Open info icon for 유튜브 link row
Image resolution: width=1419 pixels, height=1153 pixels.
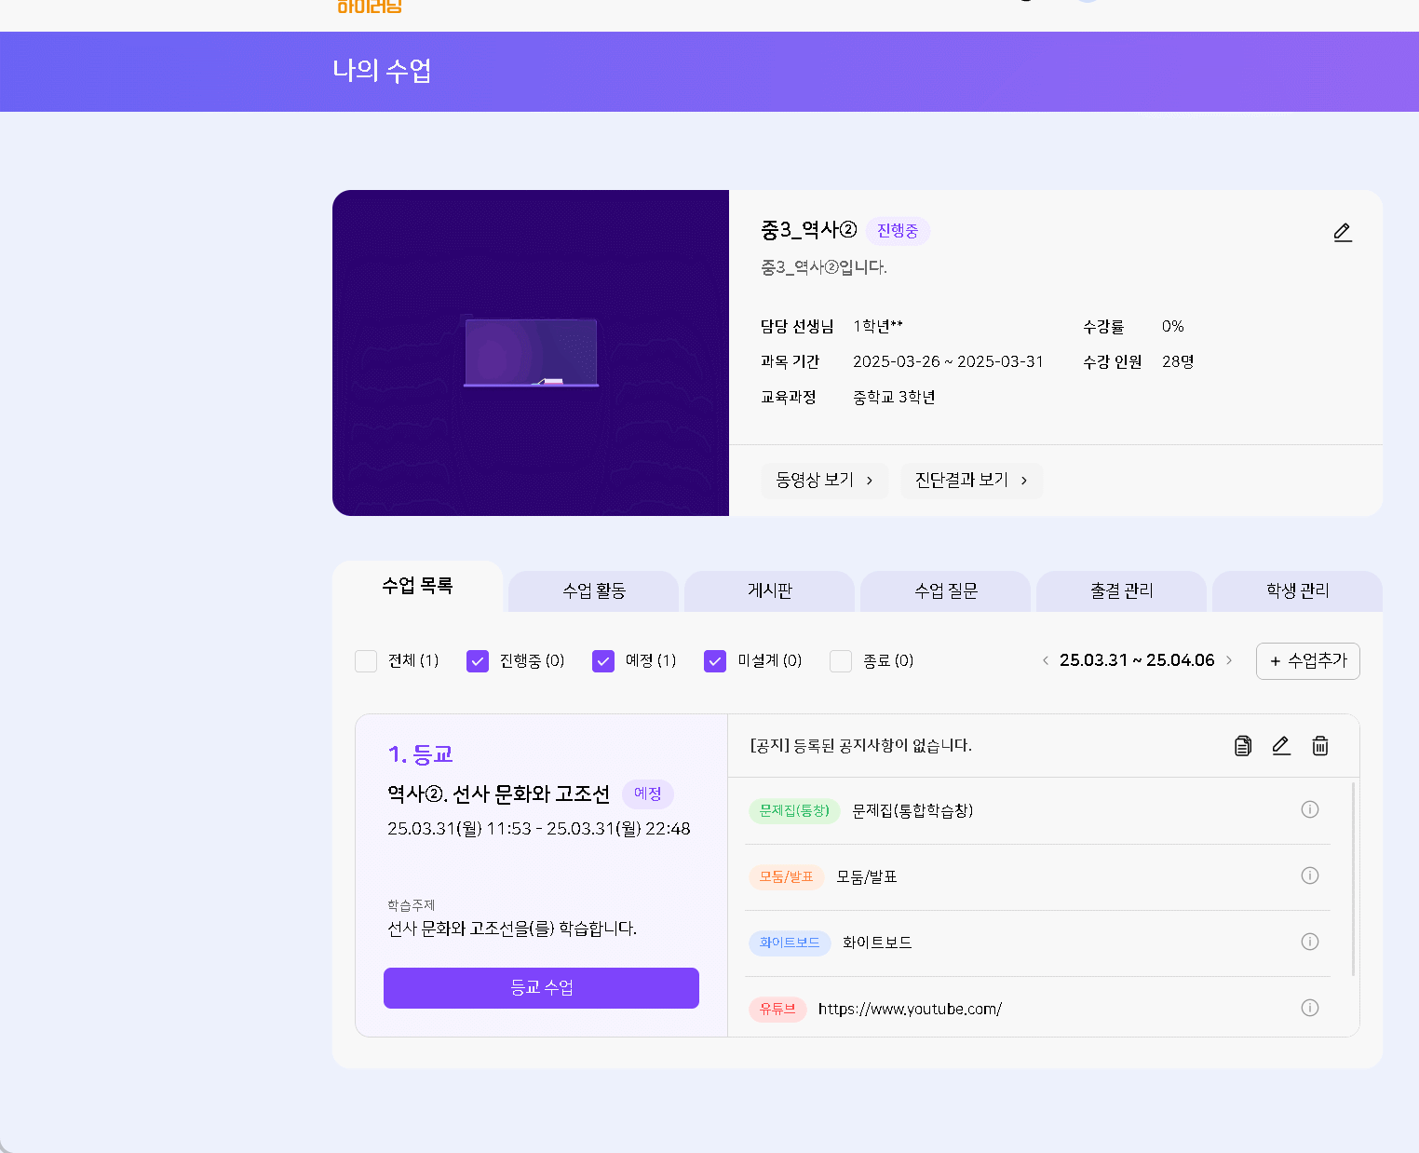pos(1309,1008)
